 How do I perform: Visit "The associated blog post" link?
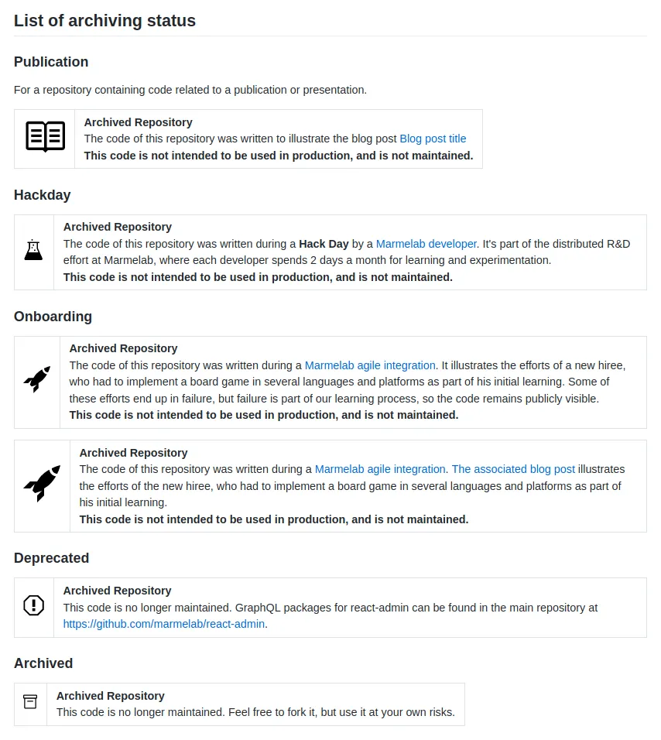point(513,469)
